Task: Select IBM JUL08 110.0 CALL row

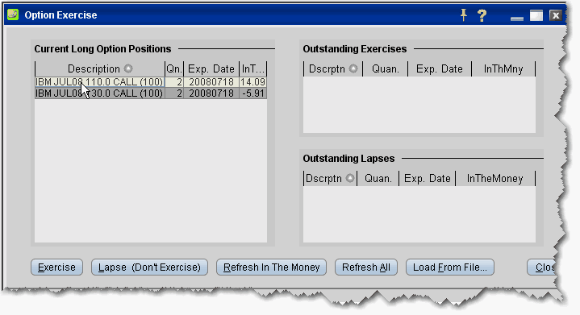Action: (151, 82)
